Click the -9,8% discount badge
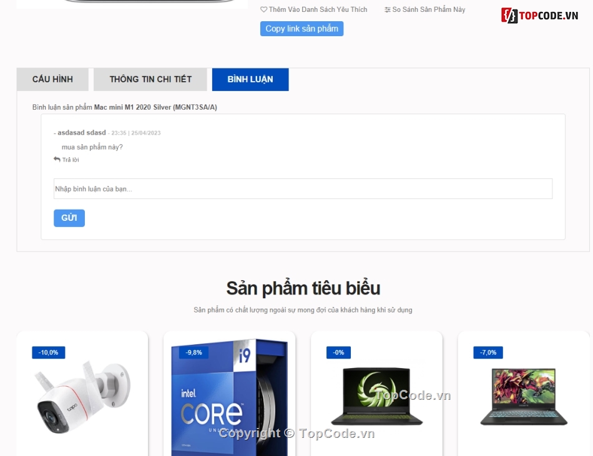Viewport: 593px width, 456px height. (x=194, y=352)
